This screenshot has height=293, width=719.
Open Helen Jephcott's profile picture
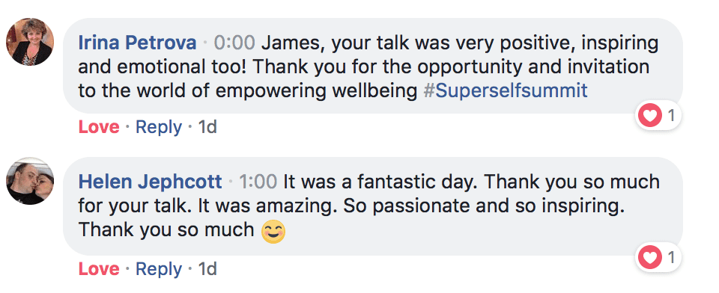point(30,181)
